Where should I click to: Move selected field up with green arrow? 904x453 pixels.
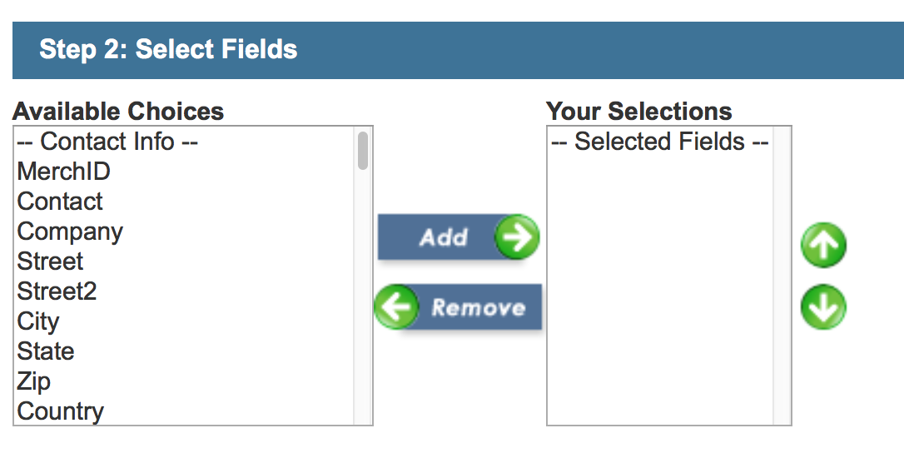[x=823, y=246]
